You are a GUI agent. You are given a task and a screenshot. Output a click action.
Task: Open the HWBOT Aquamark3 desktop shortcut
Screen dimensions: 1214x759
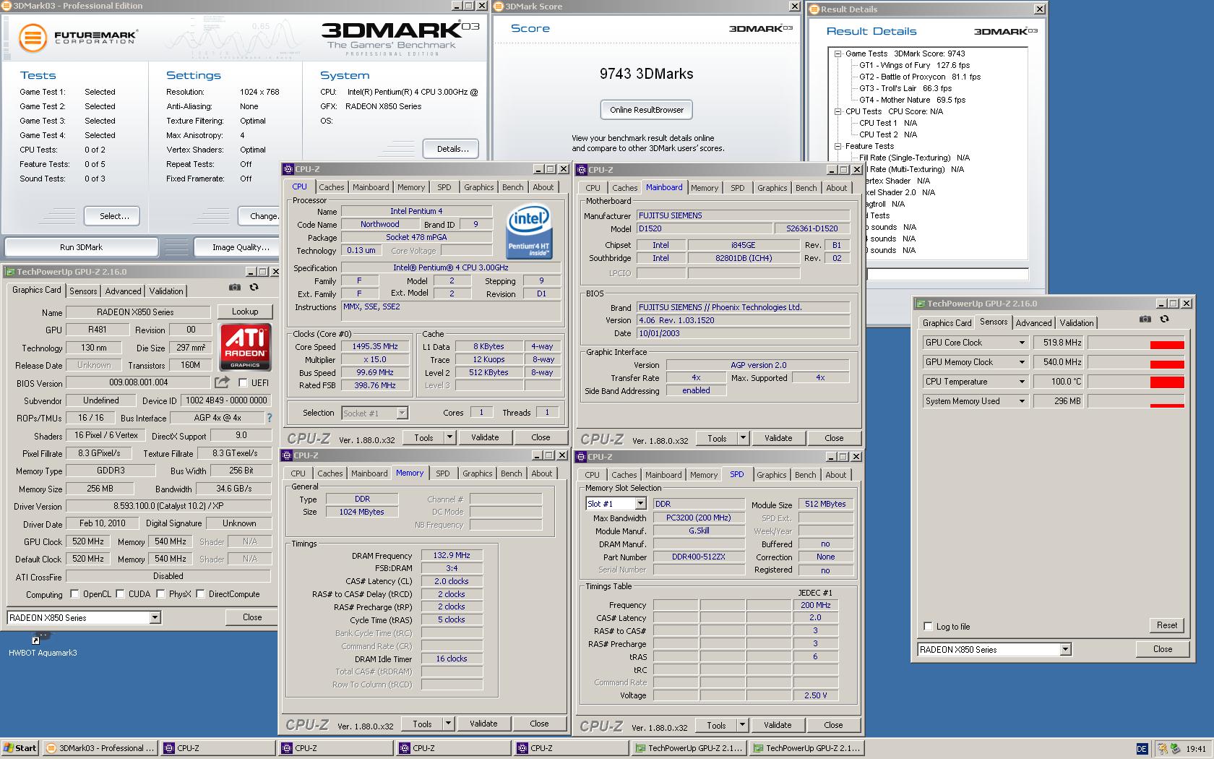[43, 643]
